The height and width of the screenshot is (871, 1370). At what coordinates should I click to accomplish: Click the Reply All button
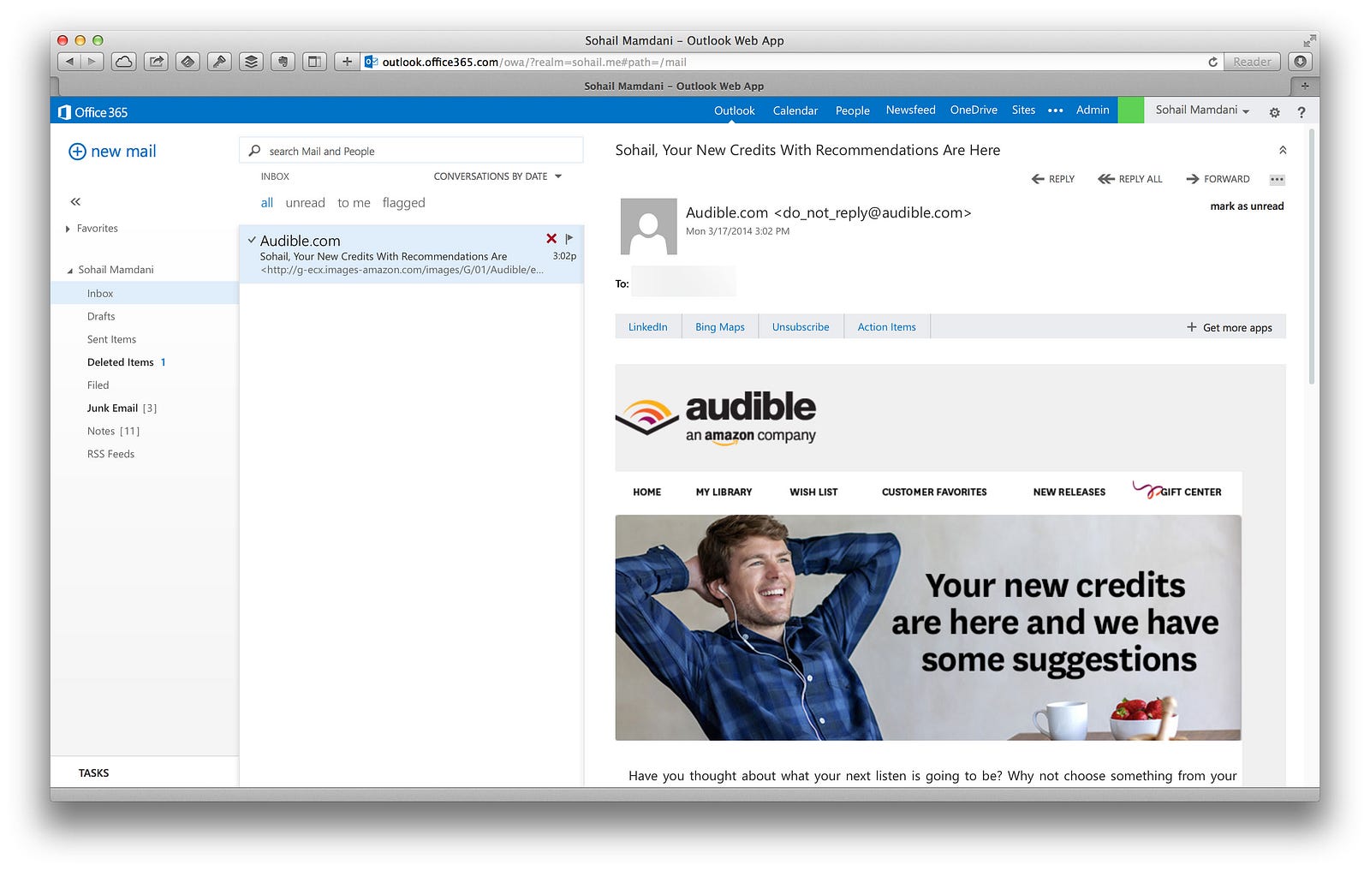click(1130, 179)
